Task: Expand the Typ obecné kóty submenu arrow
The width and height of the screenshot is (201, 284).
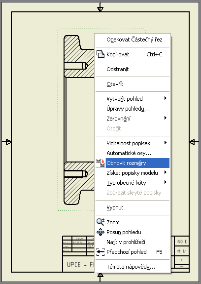Action: pyautogui.click(x=166, y=182)
